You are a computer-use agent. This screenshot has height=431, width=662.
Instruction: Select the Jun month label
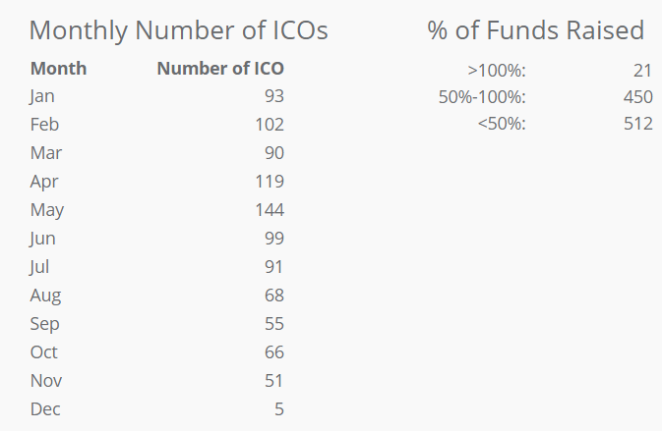click(x=42, y=239)
